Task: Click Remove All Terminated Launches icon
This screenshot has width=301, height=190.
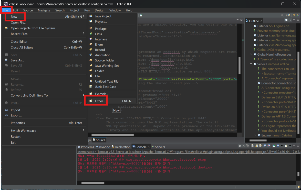Action: [247, 146]
